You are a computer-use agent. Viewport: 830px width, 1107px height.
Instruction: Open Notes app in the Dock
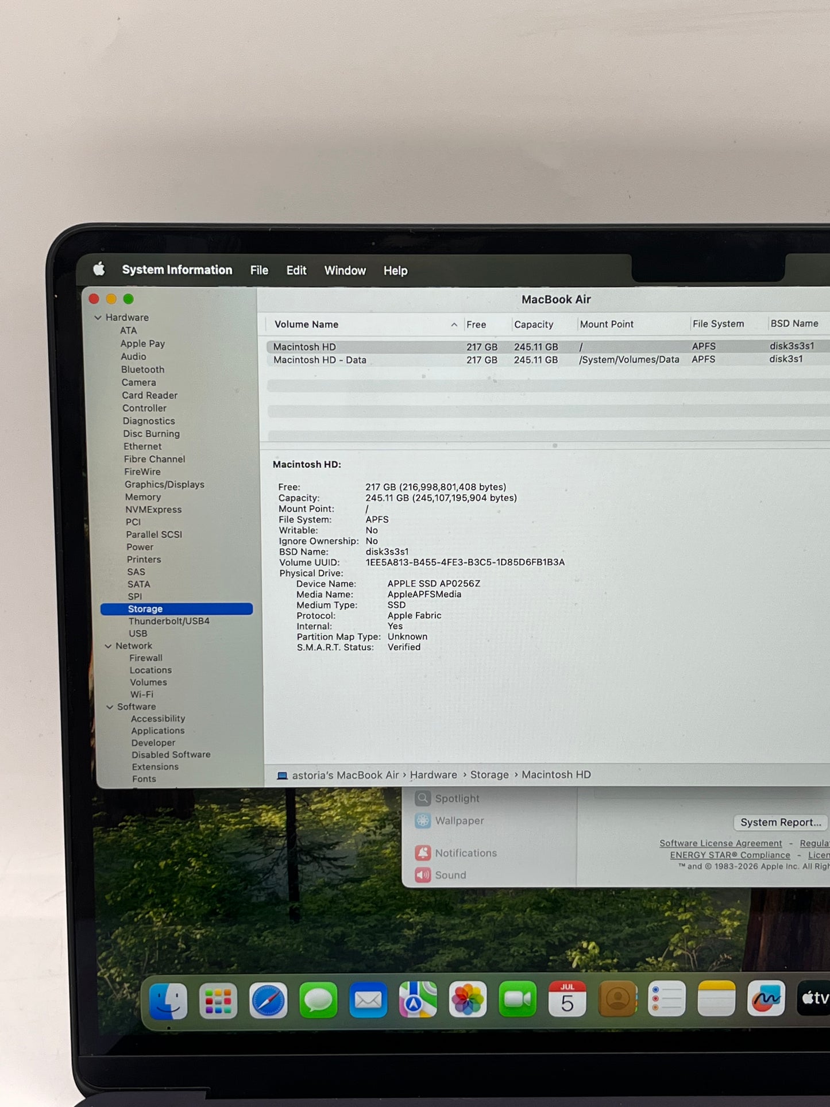tap(716, 998)
